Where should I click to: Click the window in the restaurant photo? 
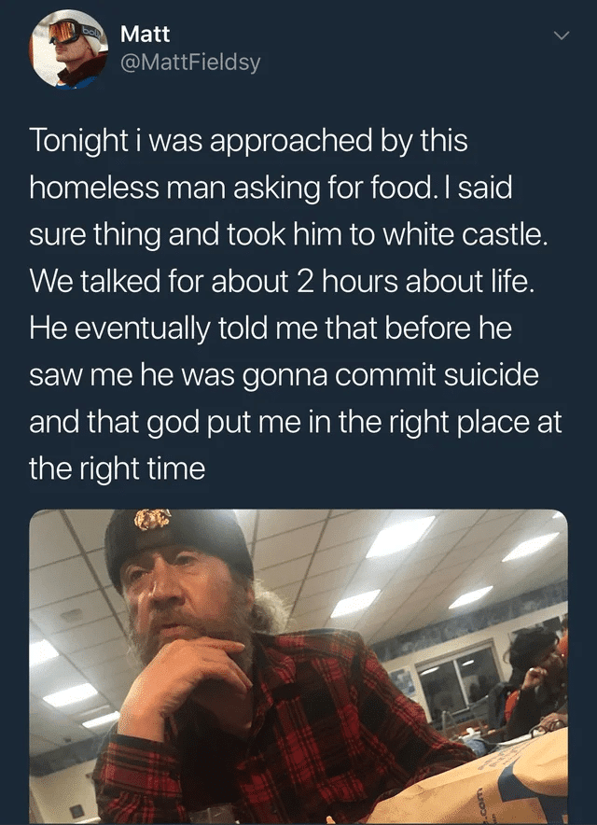(x=458, y=679)
